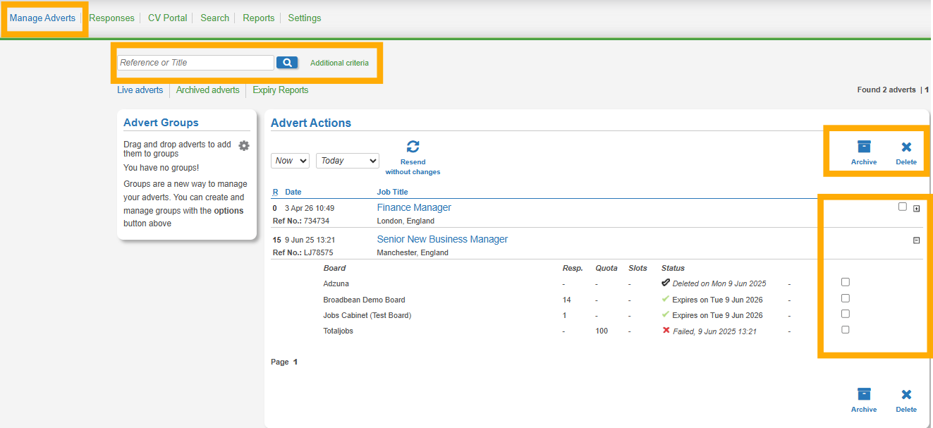
Task: Sort by the R column header
Action: click(x=276, y=192)
